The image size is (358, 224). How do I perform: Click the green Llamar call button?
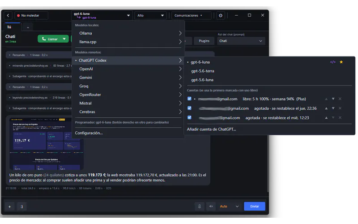tap(50, 39)
